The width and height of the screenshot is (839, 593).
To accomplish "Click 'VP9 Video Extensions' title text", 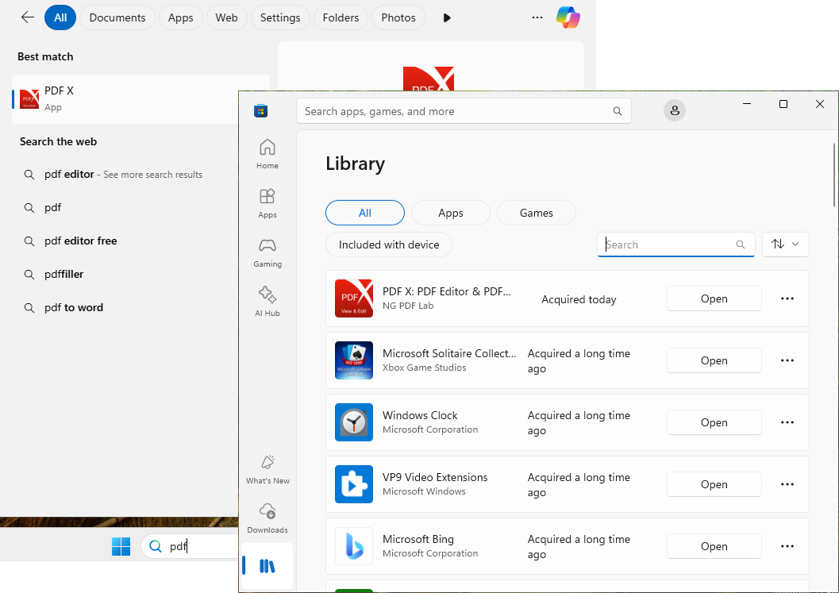I will (x=435, y=477).
